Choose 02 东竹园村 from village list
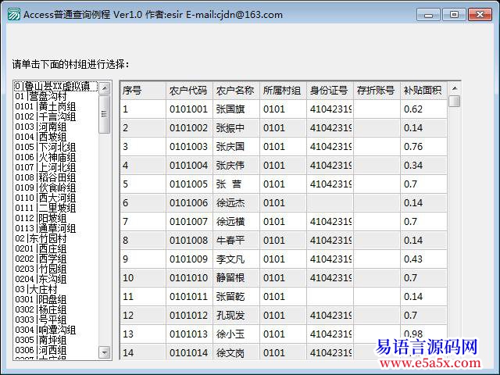This screenshot has width=500, height=375. click(x=46, y=238)
